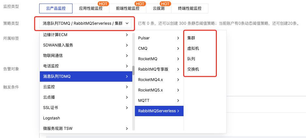Expand RabbitMQ专享版 chevron
Viewport: 306px width, 138px height.
coord(178,69)
